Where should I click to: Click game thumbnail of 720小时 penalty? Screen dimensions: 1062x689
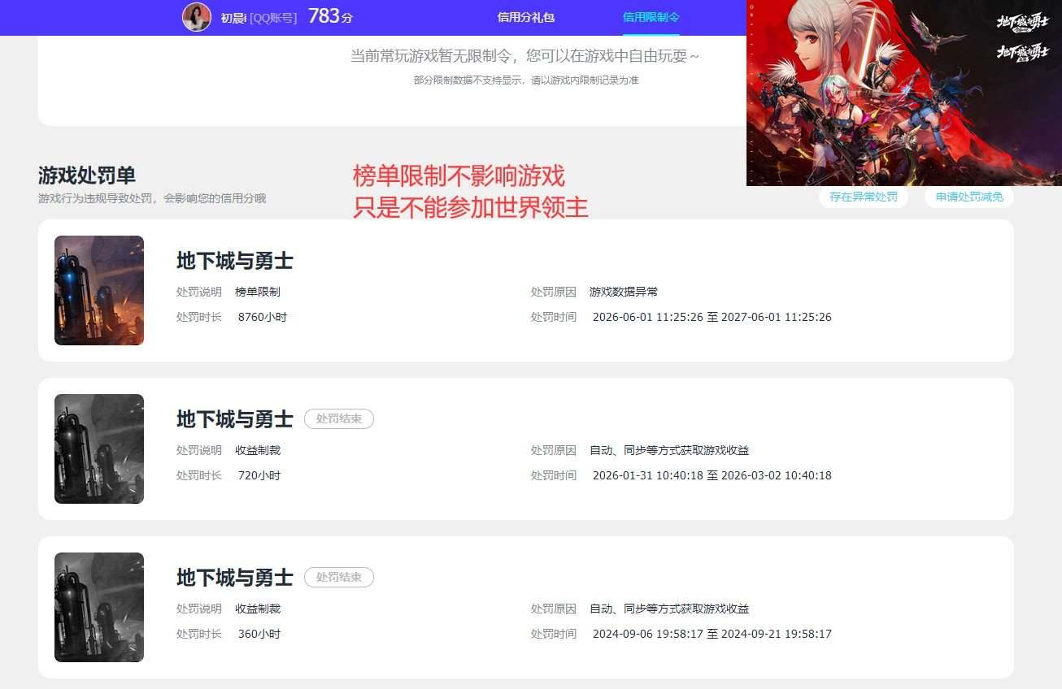click(x=99, y=448)
